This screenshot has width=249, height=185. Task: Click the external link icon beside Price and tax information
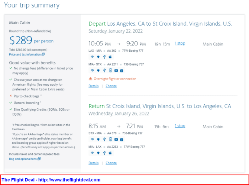tap(43, 54)
